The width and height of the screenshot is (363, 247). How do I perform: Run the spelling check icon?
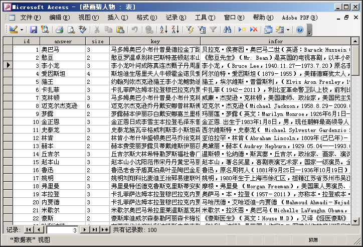click(x=82, y=30)
